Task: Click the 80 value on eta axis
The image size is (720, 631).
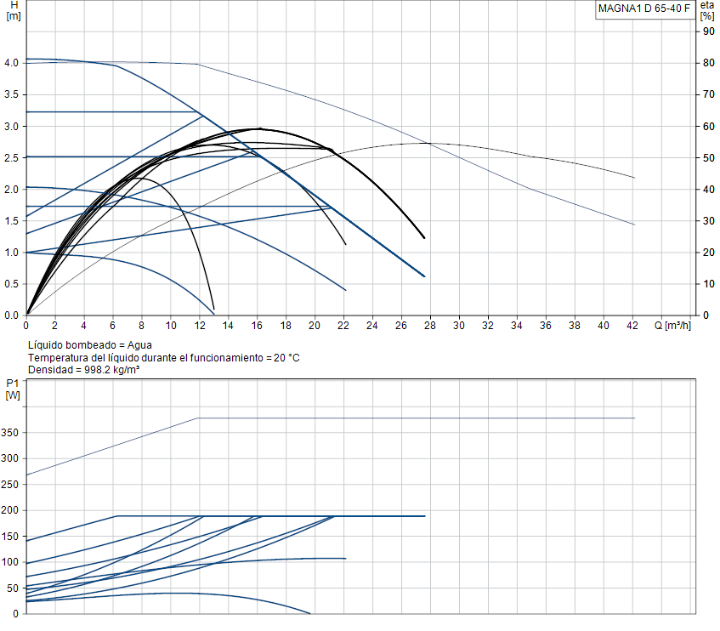Action: click(708, 63)
